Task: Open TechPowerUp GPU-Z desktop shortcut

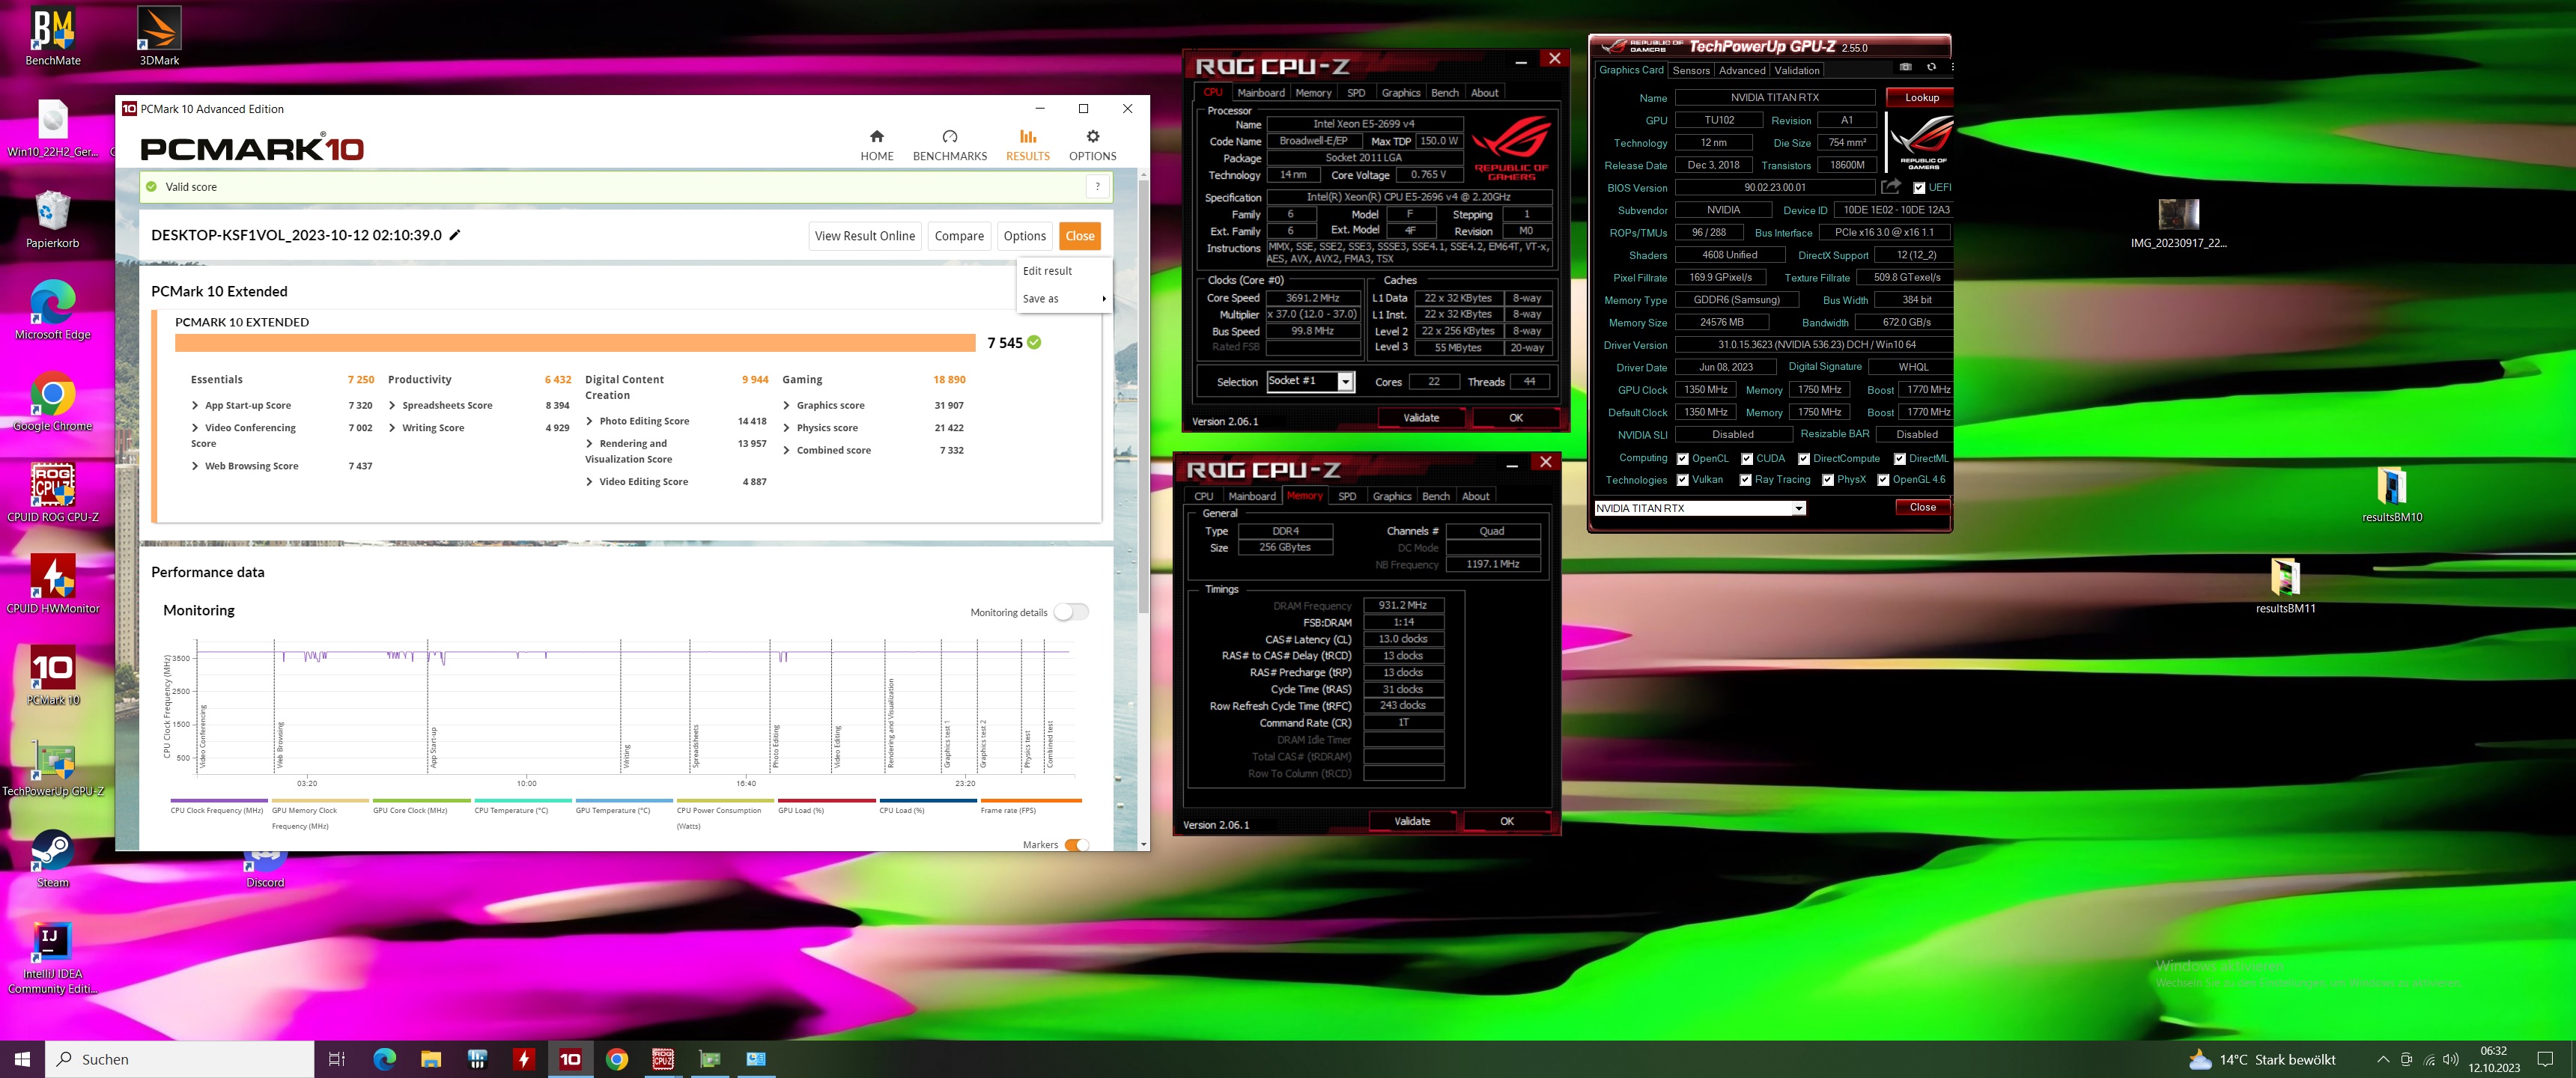Action: [x=53, y=767]
